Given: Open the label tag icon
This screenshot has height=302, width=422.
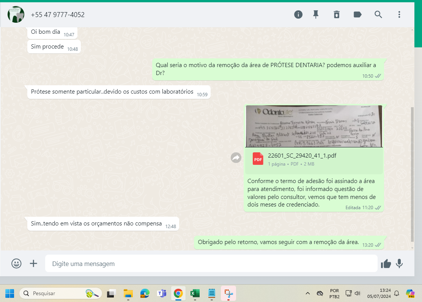Looking at the screenshot, I should point(357,14).
